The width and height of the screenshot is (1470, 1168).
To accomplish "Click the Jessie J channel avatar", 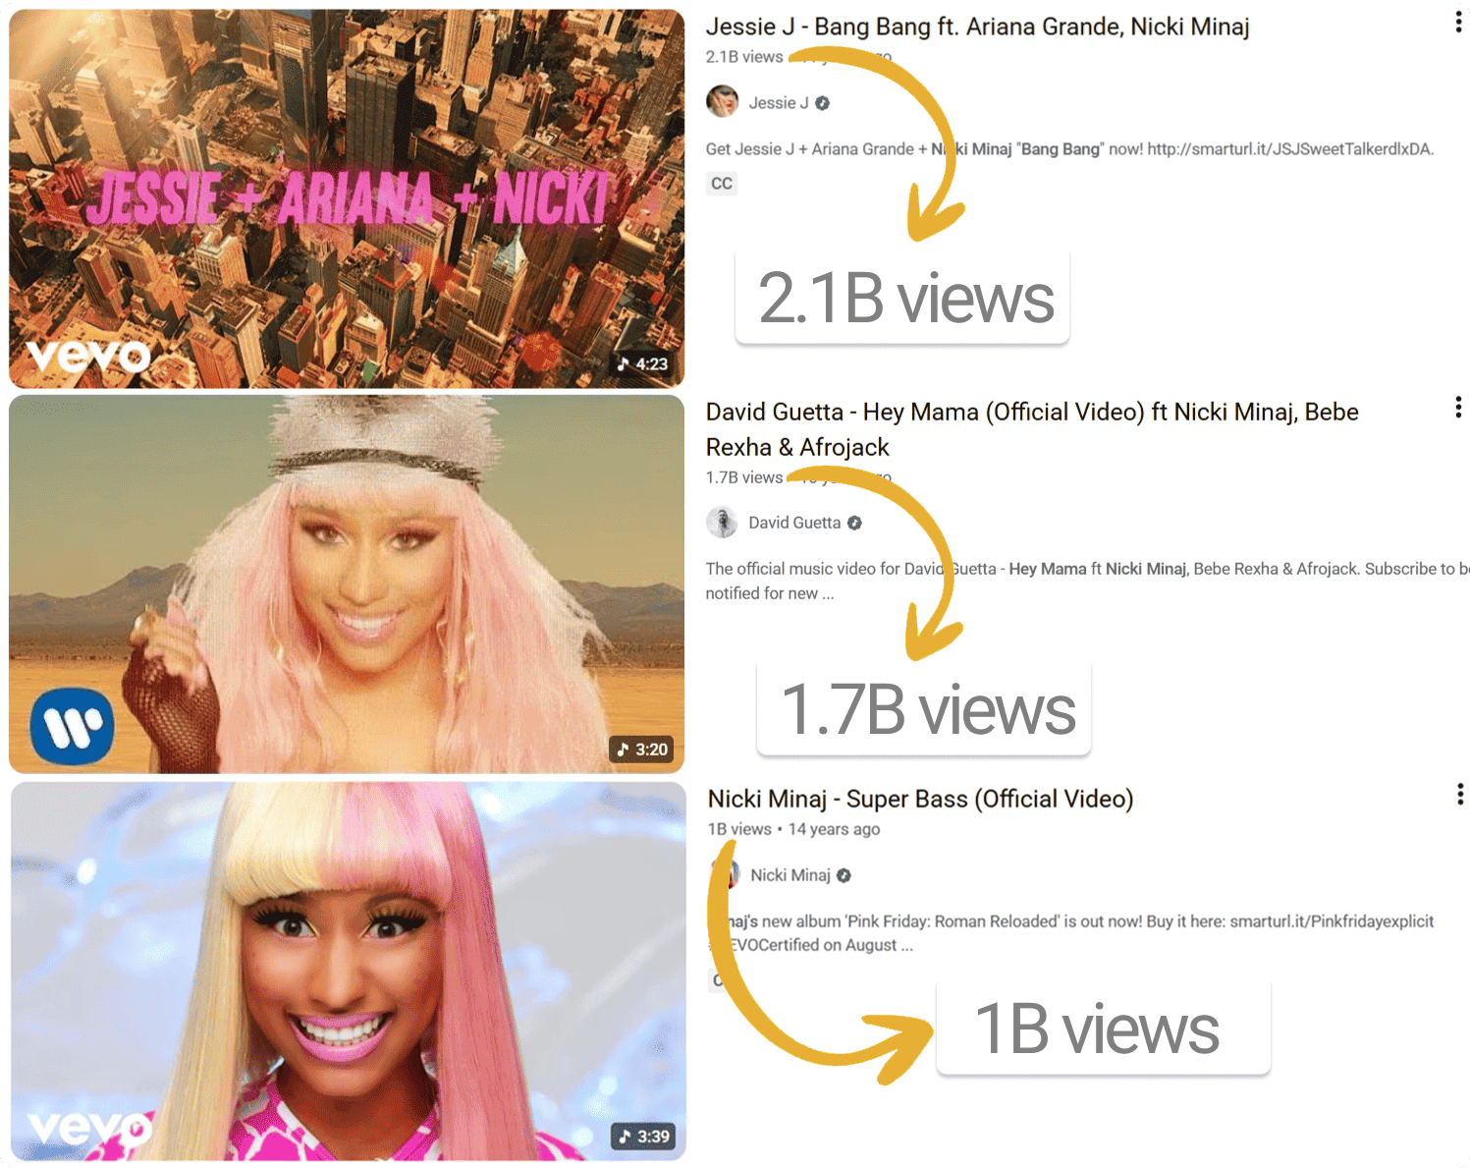I will pyautogui.click(x=722, y=101).
